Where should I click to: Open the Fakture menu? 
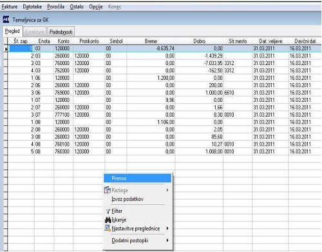point(10,7)
